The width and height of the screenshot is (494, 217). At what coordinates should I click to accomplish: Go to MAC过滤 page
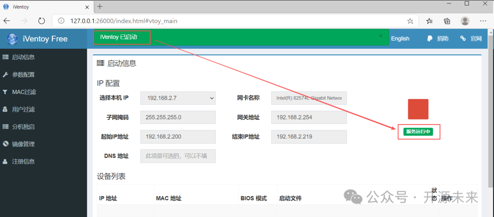pos(24,92)
